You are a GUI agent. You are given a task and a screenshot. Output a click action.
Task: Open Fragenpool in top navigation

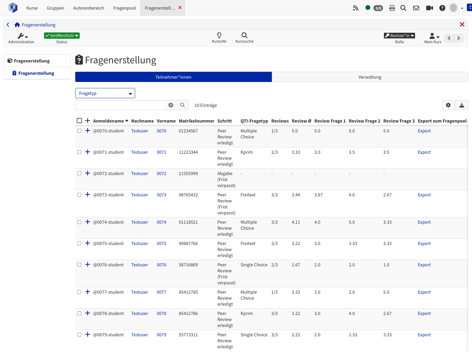pyautogui.click(x=124, y=8)
